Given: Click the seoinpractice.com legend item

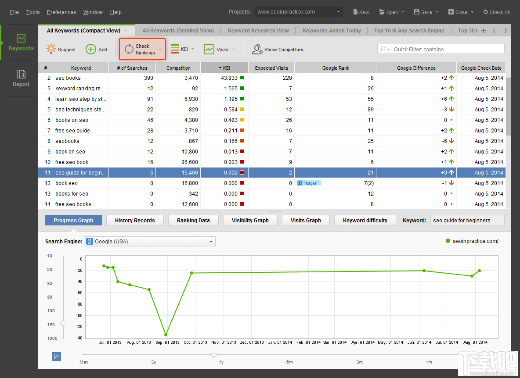Looking at the screenshot, I should [472, 241].
